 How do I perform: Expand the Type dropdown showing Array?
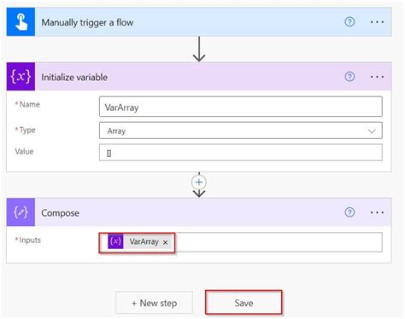click(241, 130)
